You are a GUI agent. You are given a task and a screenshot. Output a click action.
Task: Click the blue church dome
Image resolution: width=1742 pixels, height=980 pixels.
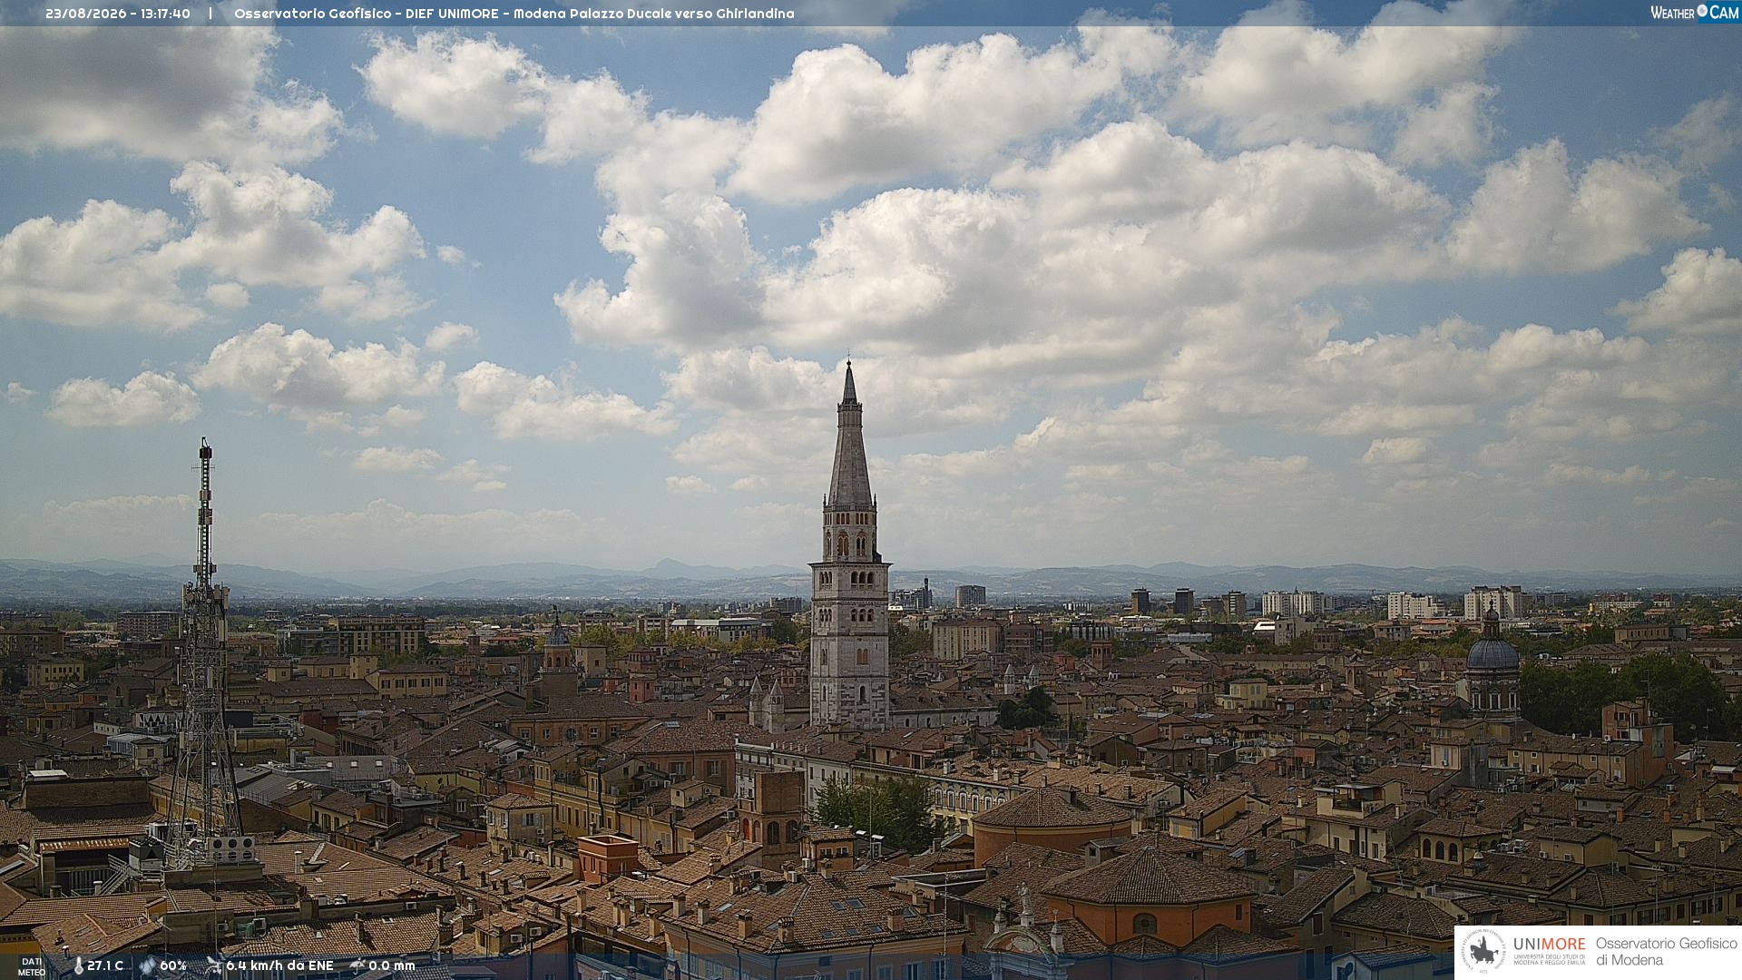[1492, 652]
